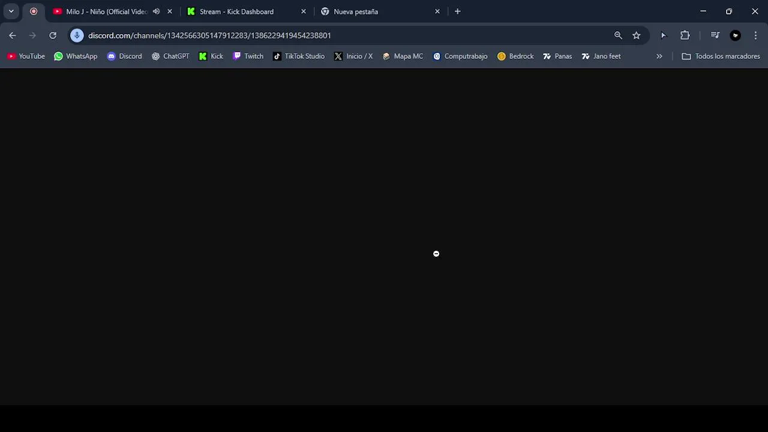
Task: Open WhatsApp bookmark
Action: coord(76,56)
